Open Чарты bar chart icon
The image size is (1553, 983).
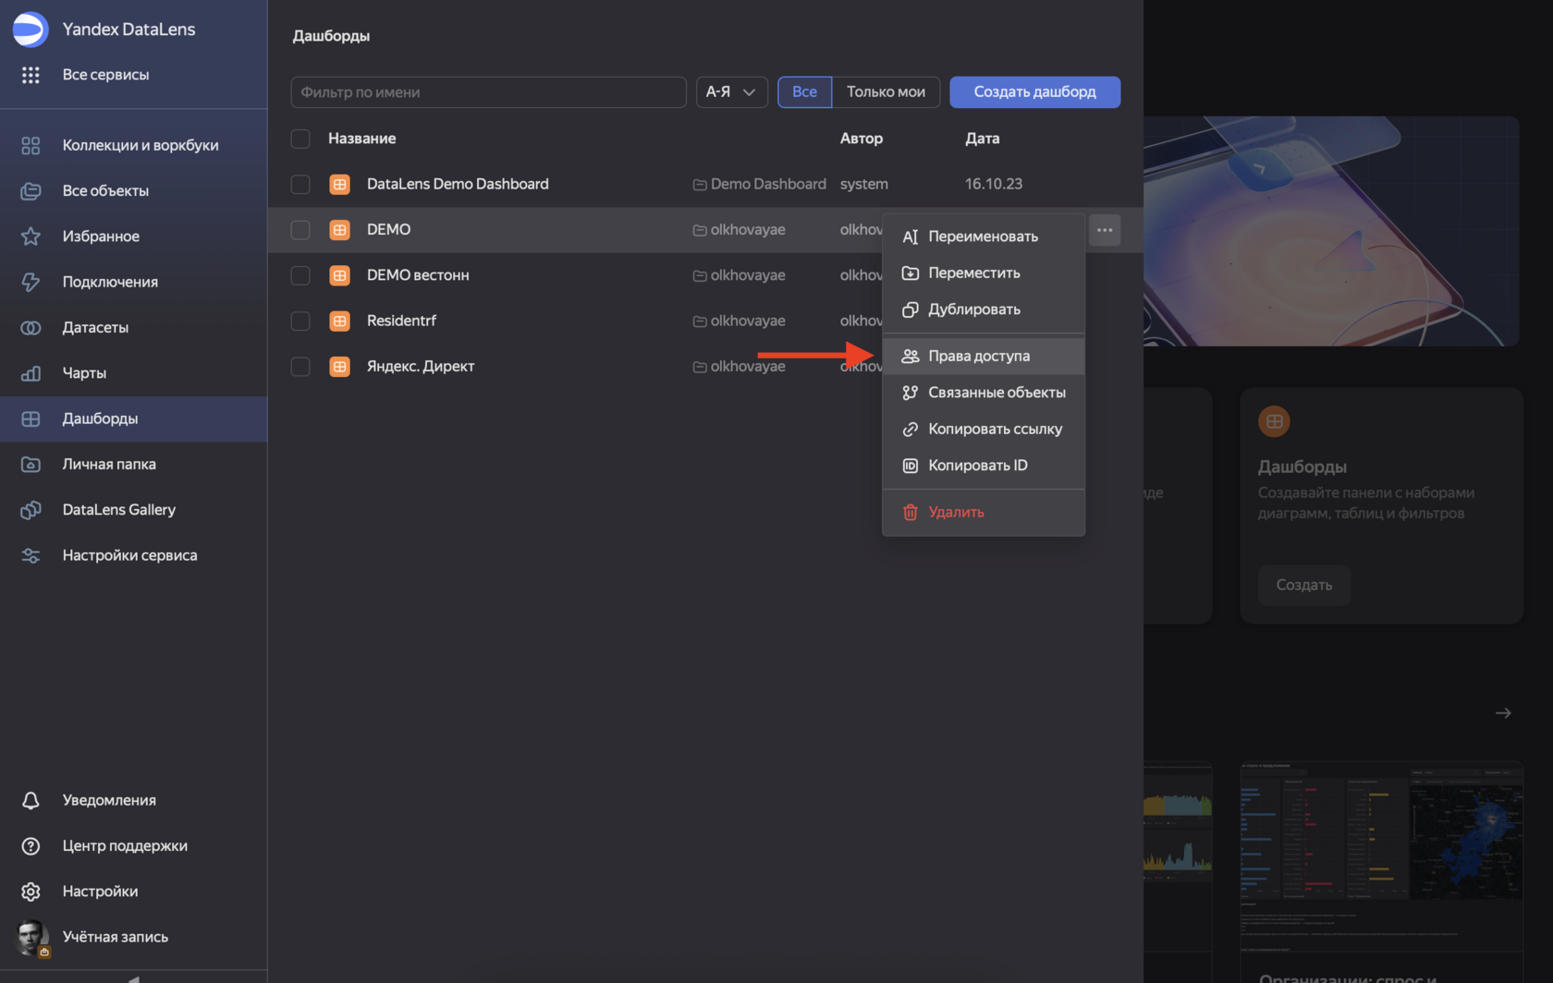(31, 373)
